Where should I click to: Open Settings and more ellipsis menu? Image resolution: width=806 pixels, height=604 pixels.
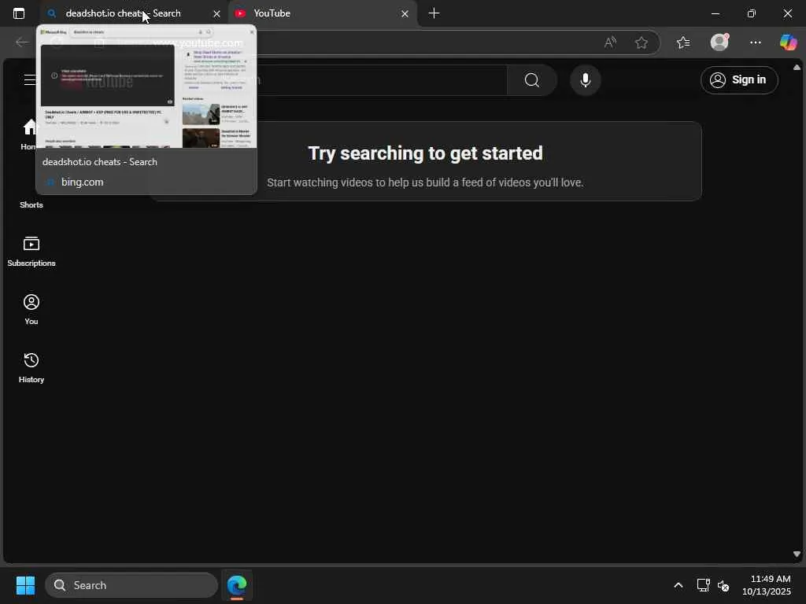pyautogui.click(x=755, y=42)
